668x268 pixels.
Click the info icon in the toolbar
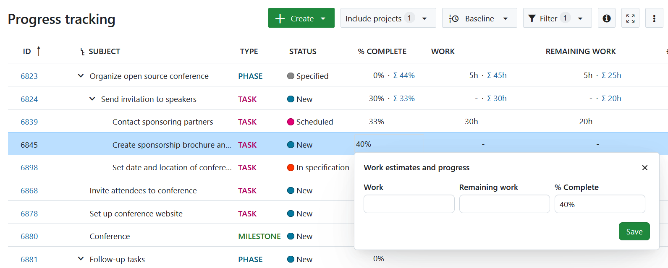606,18
